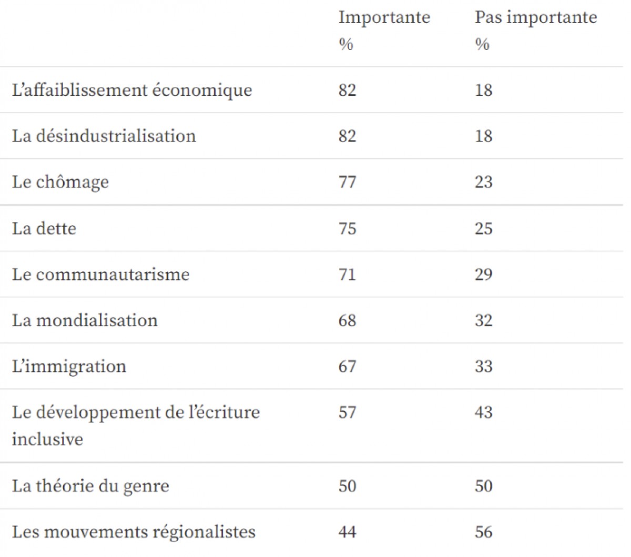Click the 'La dette' row label
Screen dimensions: 631x557
click(x=44, y=229)
